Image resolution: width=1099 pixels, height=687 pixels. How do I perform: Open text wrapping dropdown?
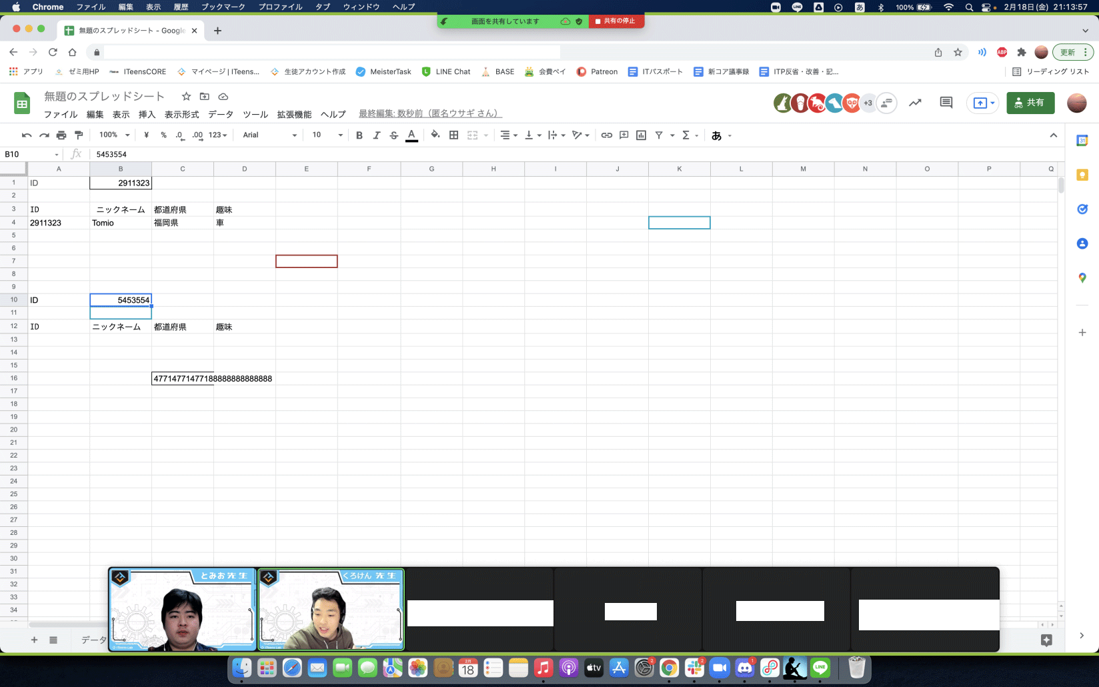pyautogui.click(x=556, y=135)
